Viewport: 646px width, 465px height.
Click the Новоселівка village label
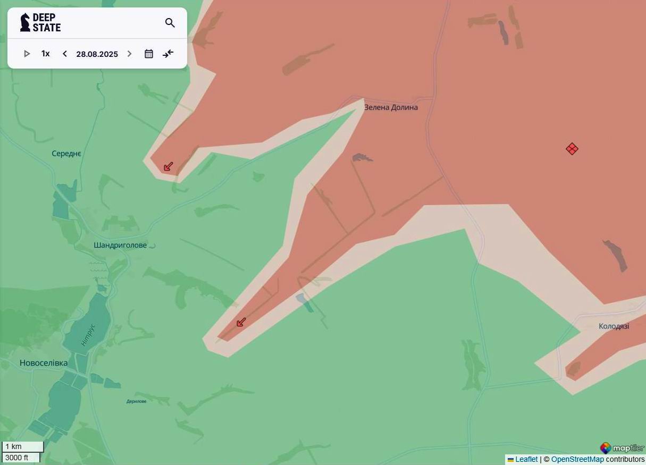(x=43, y=362)
